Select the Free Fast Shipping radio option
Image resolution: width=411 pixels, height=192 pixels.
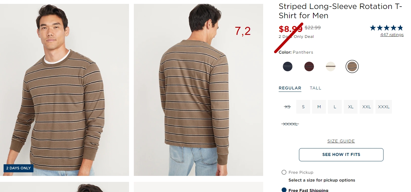(x=284, y=190)
